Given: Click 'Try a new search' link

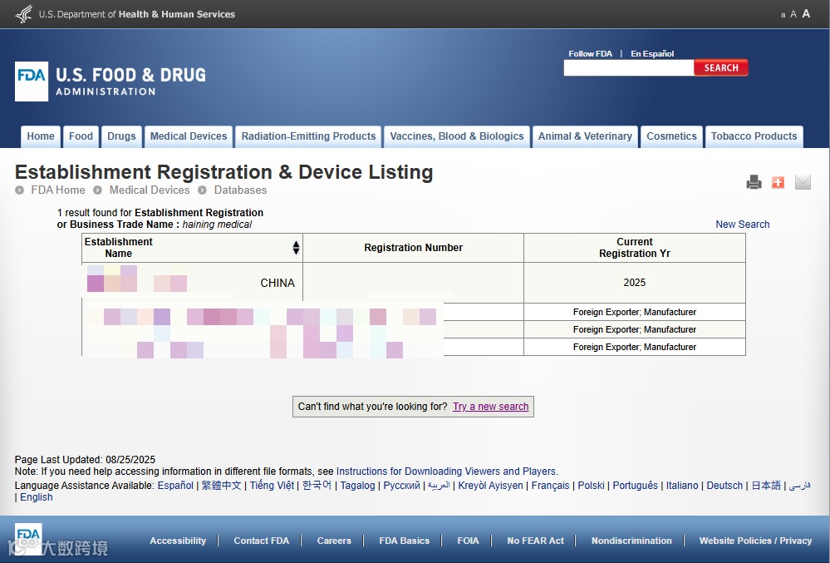Looking at the screenshot, I should pos(491,406).
